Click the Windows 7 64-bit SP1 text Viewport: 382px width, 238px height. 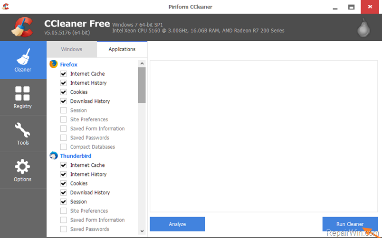click(137, 25)
